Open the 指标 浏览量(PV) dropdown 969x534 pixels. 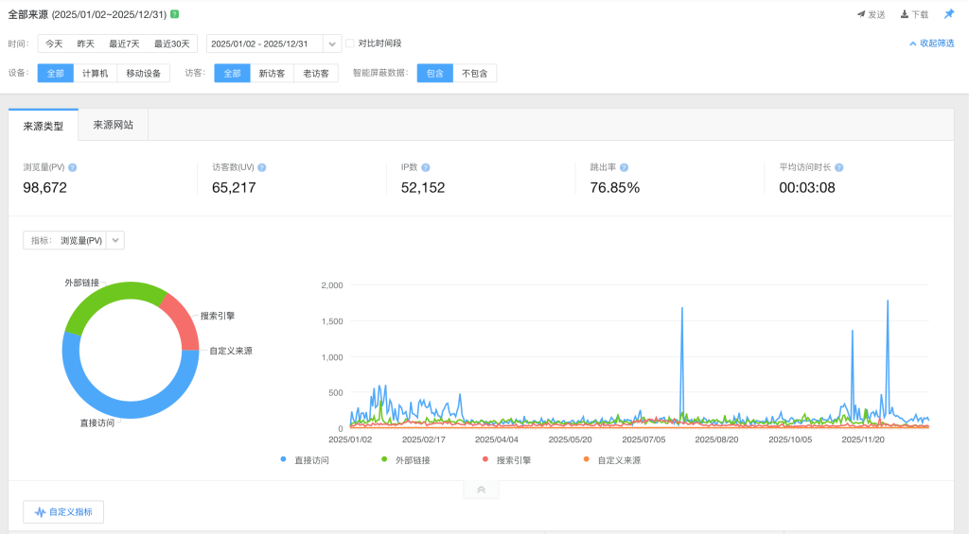pyautogui.click(x=115, y=240)
